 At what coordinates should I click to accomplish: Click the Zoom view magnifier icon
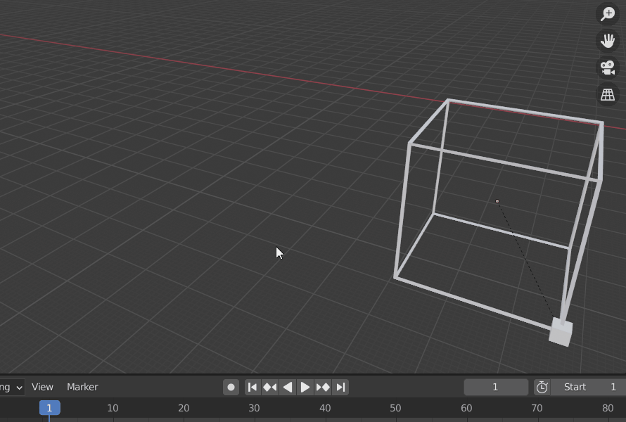(608, 14)
